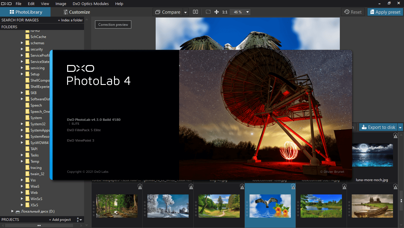The image size is (404, 228).
Task: Open the projects sort order dropdown
Action: [79, 220]
